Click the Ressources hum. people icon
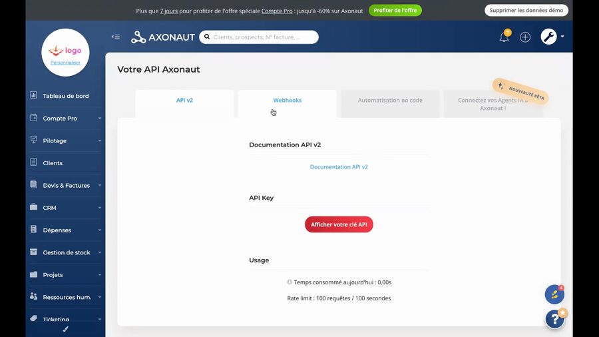This screenshot has height=337, width=599. pos(34,296)
